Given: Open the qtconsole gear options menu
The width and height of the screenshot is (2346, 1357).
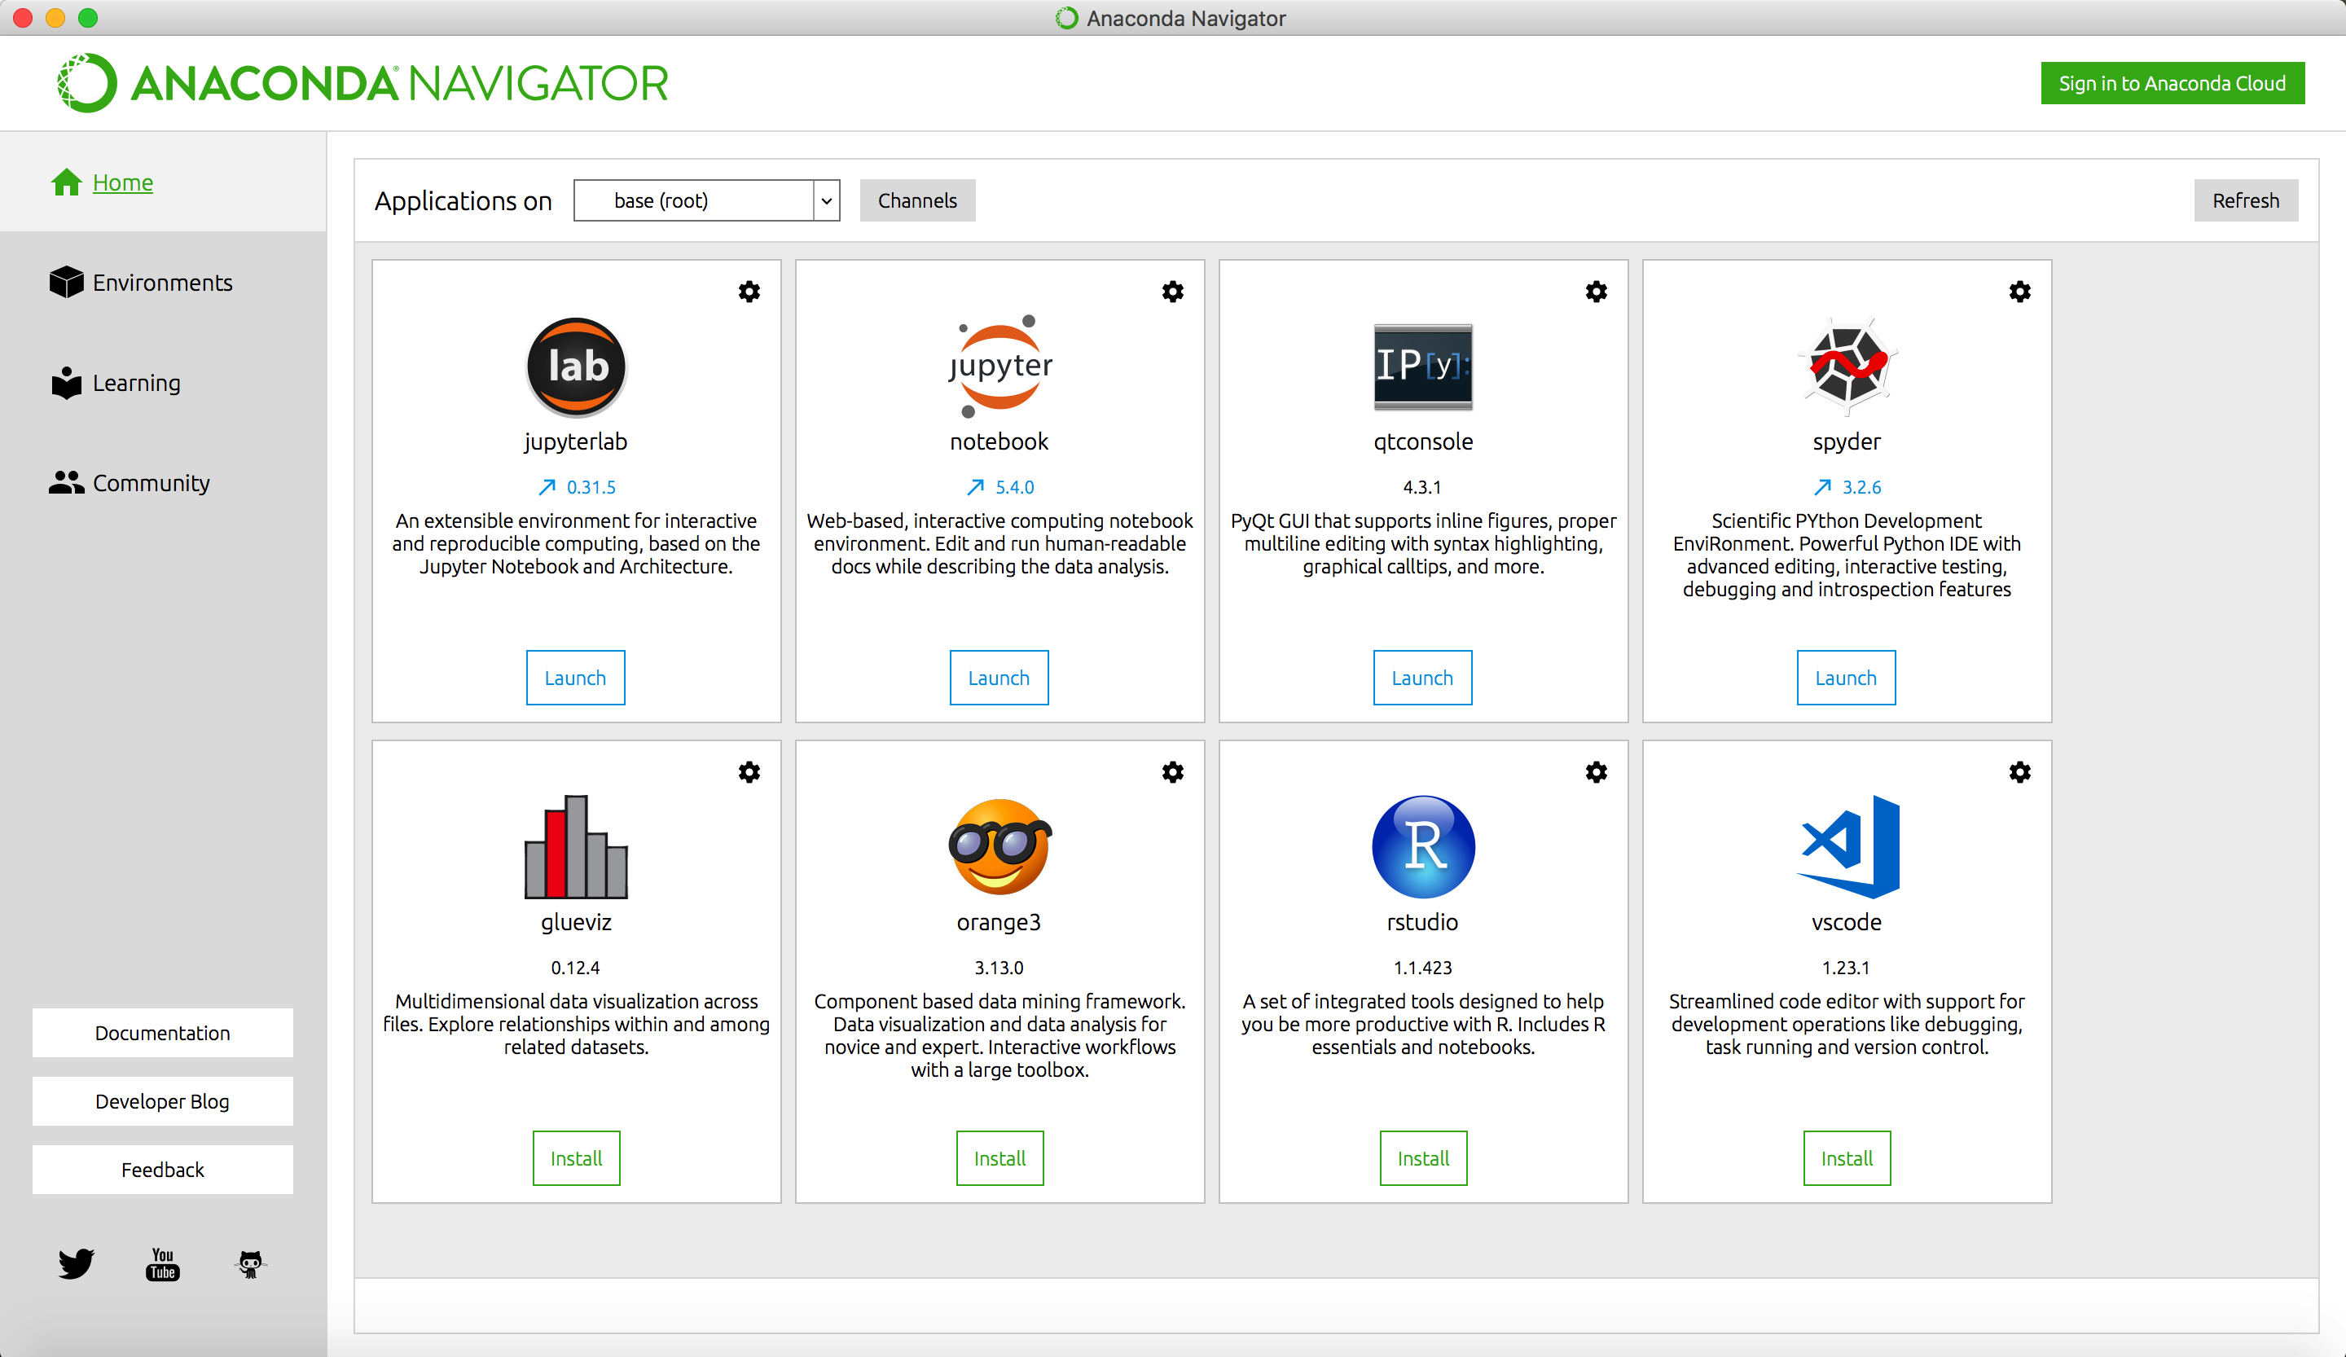Looking at the screenshot, I should 1596,292.
